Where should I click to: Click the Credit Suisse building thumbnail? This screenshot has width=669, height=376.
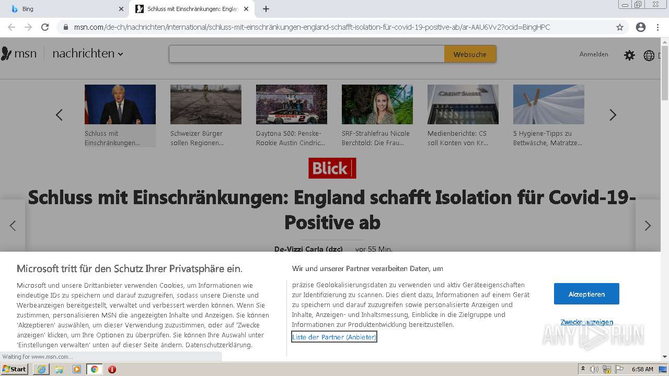coord(463,104)
